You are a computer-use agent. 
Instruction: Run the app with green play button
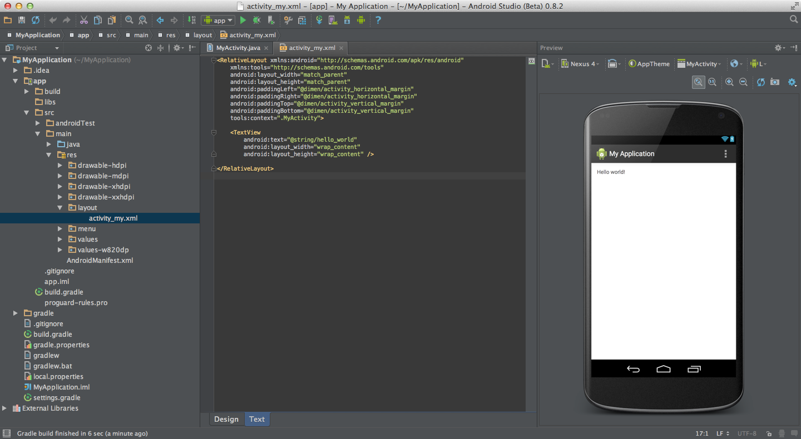pos(243,20)
